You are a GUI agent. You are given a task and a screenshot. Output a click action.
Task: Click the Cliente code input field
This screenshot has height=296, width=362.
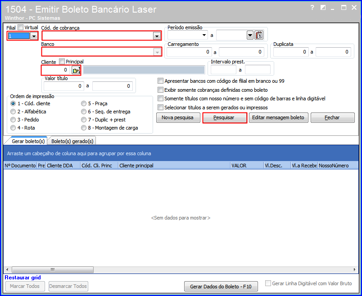coord(55,70)
